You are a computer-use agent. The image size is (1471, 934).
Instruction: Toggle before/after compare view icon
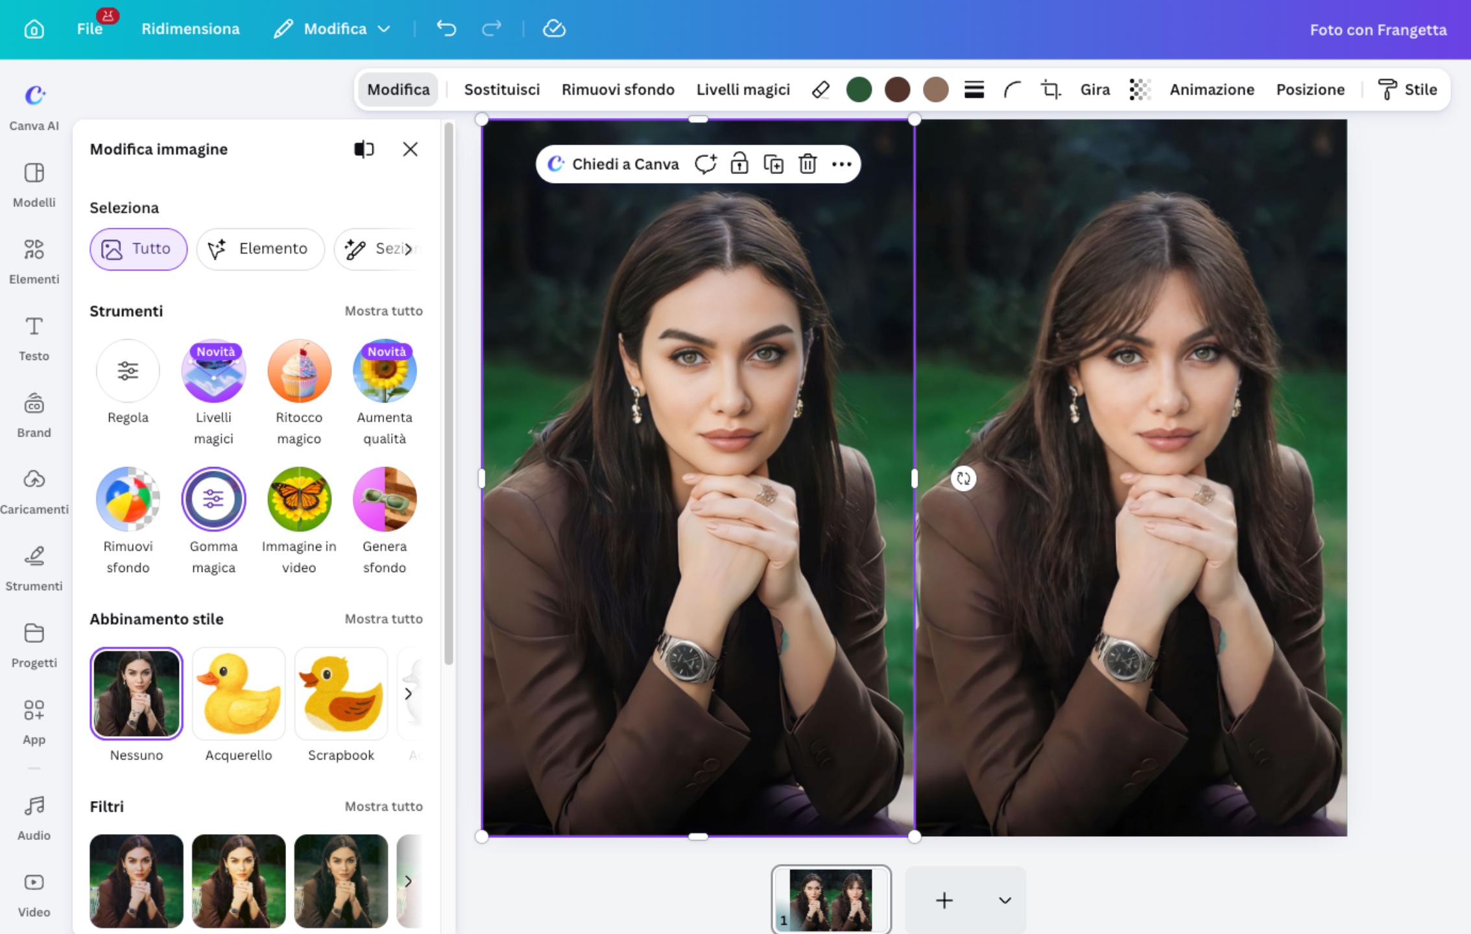pos(364,149)
